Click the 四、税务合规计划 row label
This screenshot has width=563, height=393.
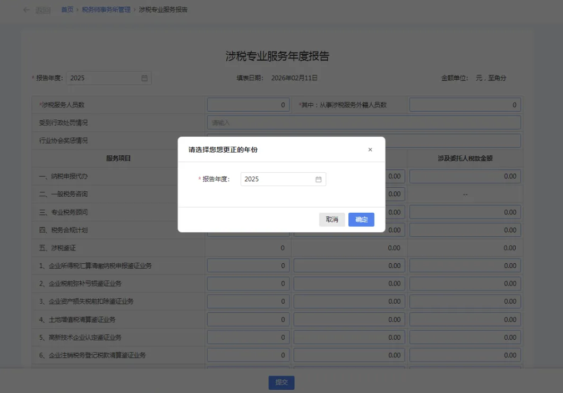tap(63, 230)
